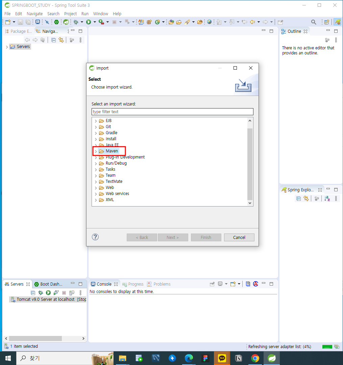Click the Finish button in Import dialog

(206, 238)
